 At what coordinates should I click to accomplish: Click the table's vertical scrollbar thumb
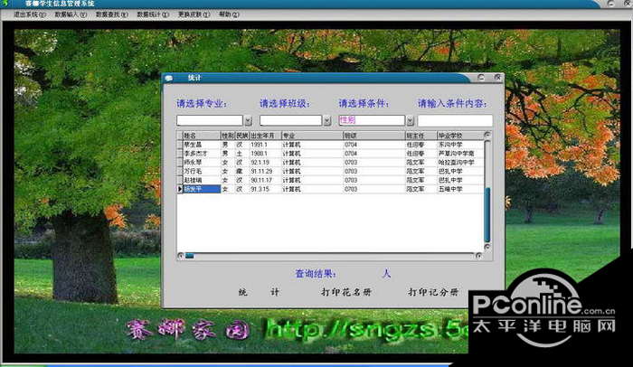(487, 214)
